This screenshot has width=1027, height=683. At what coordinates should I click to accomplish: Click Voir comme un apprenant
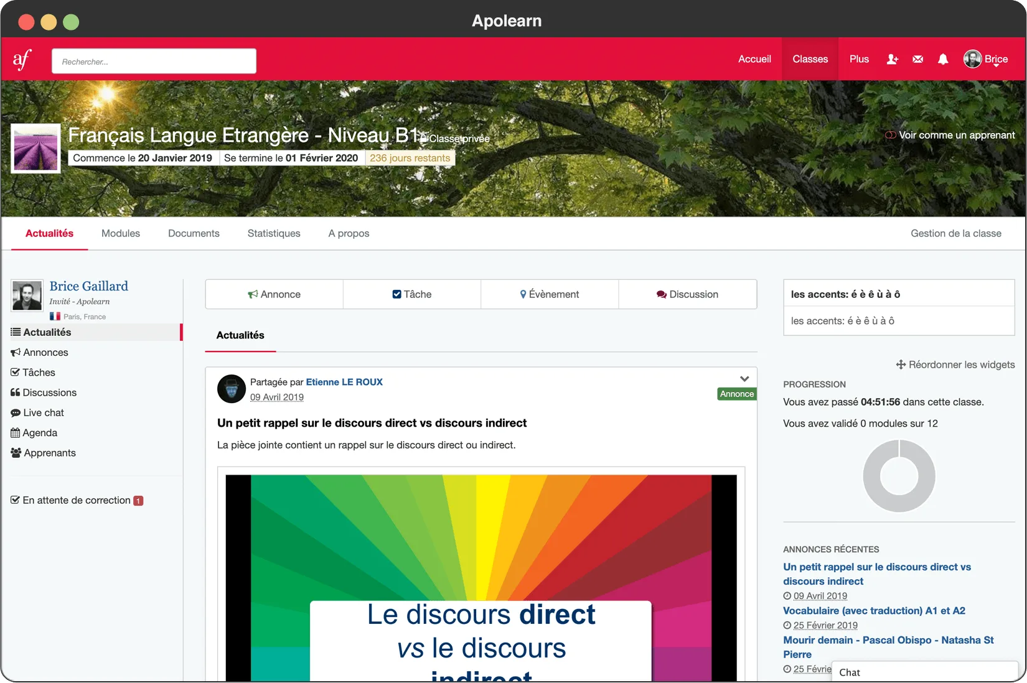tap(950, 135)
